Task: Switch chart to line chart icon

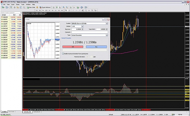Action: tap(60, 7)
